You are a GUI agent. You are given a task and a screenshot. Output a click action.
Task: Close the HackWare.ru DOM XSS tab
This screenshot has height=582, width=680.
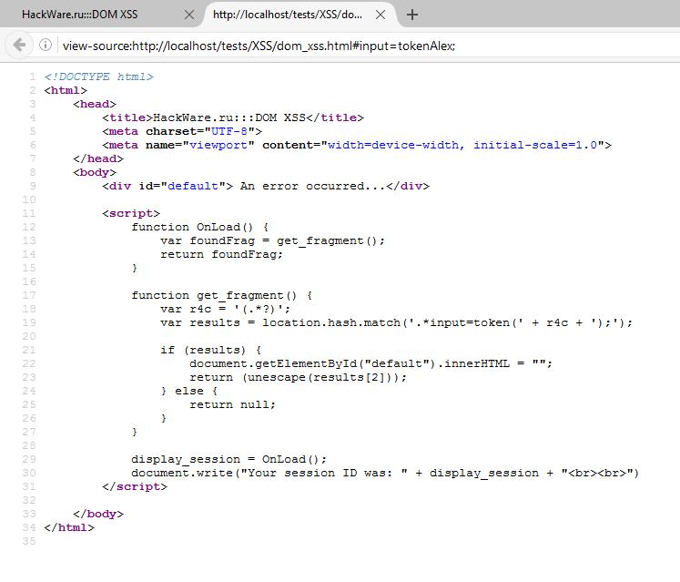point(189,15)
